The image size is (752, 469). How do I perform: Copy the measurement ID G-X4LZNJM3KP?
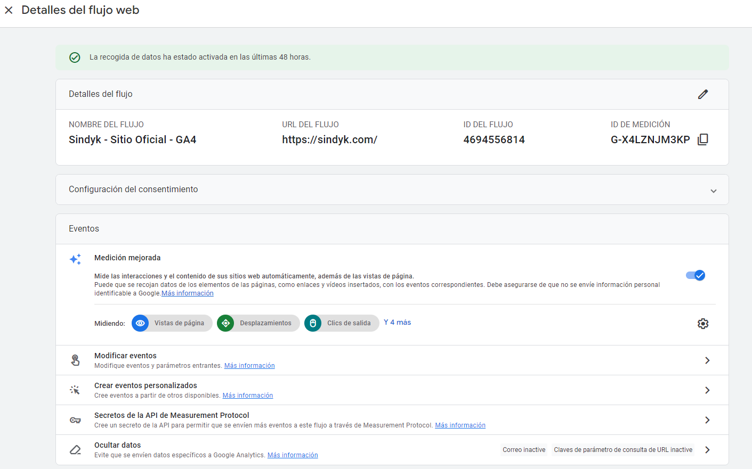(x=703, y=139)
